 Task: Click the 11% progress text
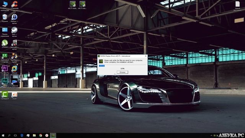(x=122, y=69)
